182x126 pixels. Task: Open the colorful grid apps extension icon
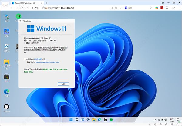coord(157,8)
